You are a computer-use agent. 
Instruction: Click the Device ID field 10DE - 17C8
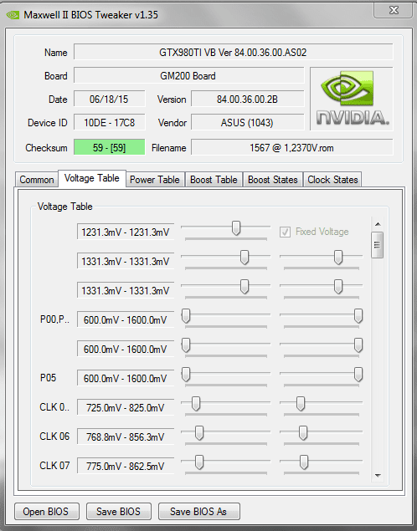(109, 122)
